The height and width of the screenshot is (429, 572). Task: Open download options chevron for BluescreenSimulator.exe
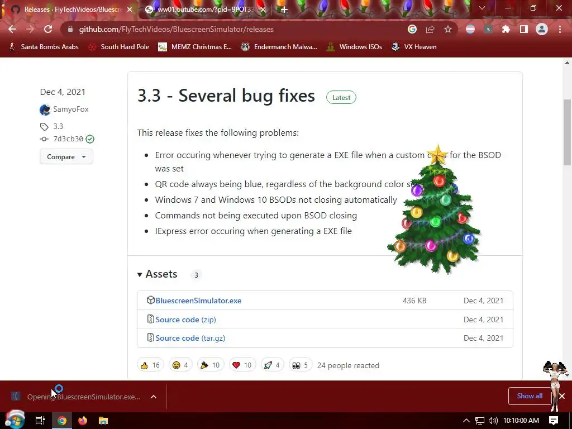(154, 397)
